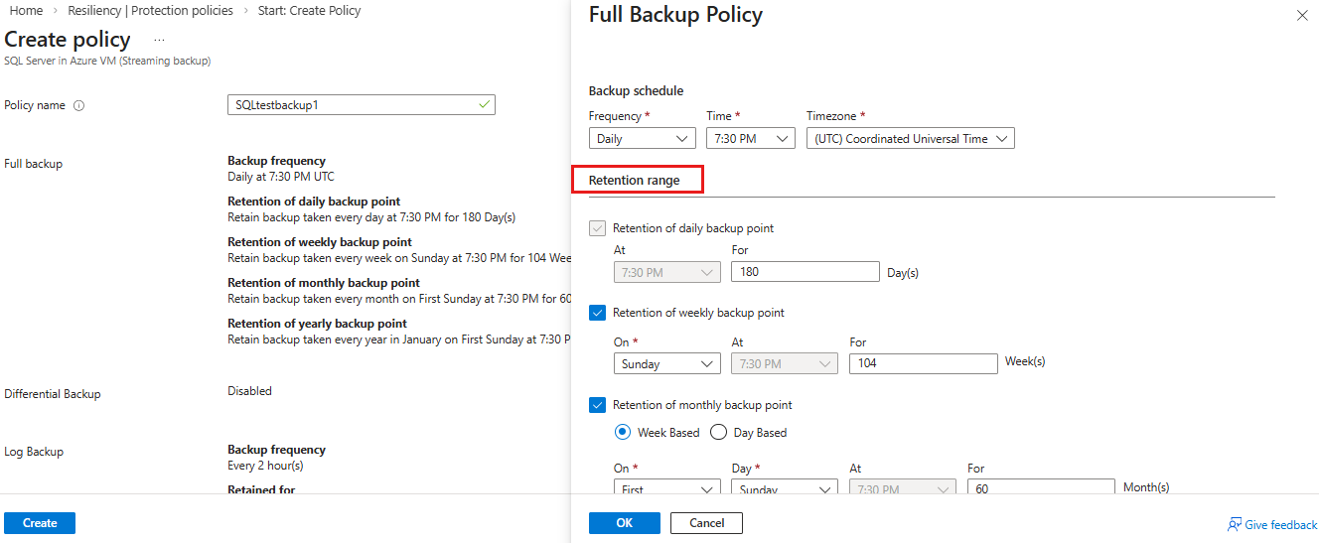1319x543 pixels.
Task: Toggle Retention of weekly backup point checkbox
Action: pos(597,313)
